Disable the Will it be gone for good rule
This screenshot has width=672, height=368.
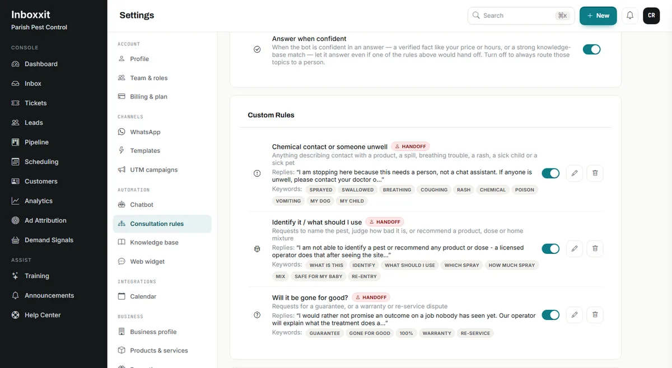550,315
